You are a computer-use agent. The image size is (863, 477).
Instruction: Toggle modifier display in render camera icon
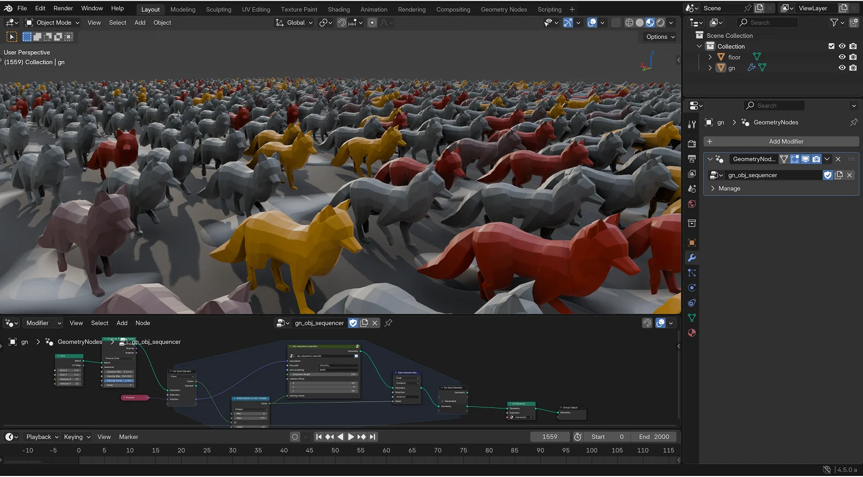[817, 159]
